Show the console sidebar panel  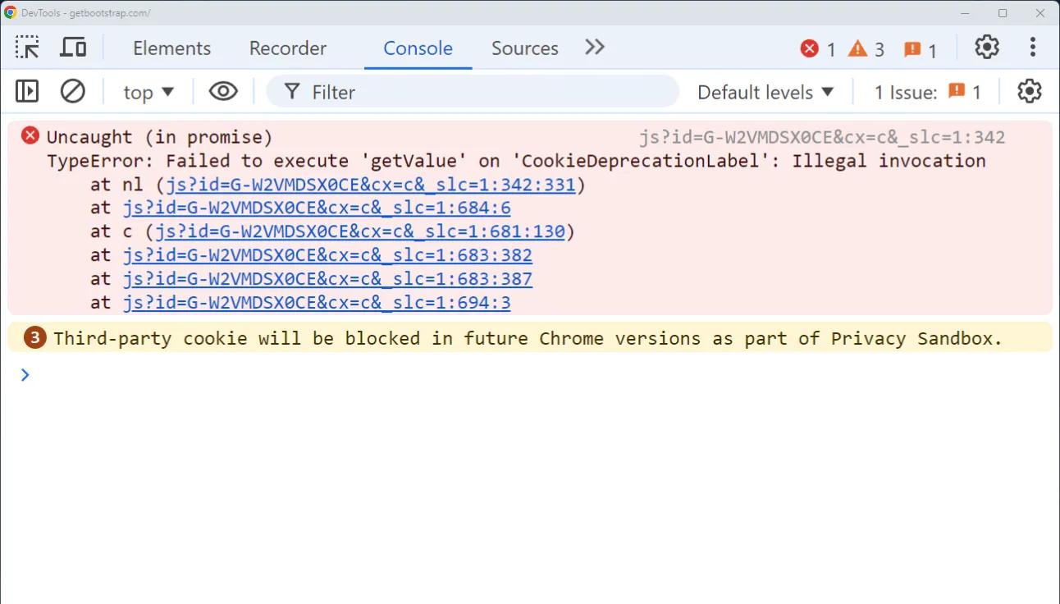(x=27, y=91)
